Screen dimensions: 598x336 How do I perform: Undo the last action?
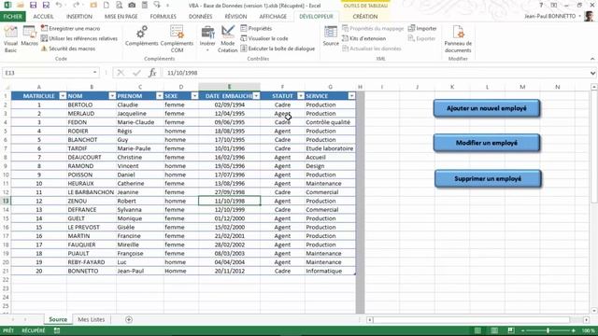[x=58, y=6]
